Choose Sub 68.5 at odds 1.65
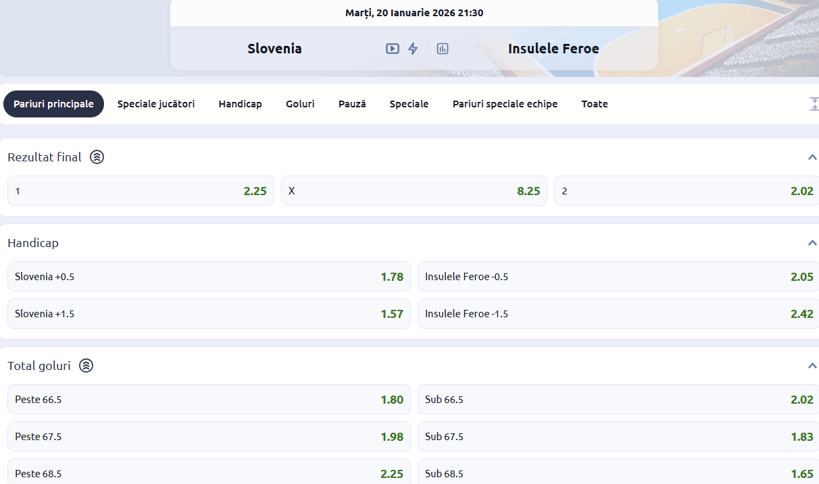The width and height of the screenshot is (819, 484). pos(618,473)
